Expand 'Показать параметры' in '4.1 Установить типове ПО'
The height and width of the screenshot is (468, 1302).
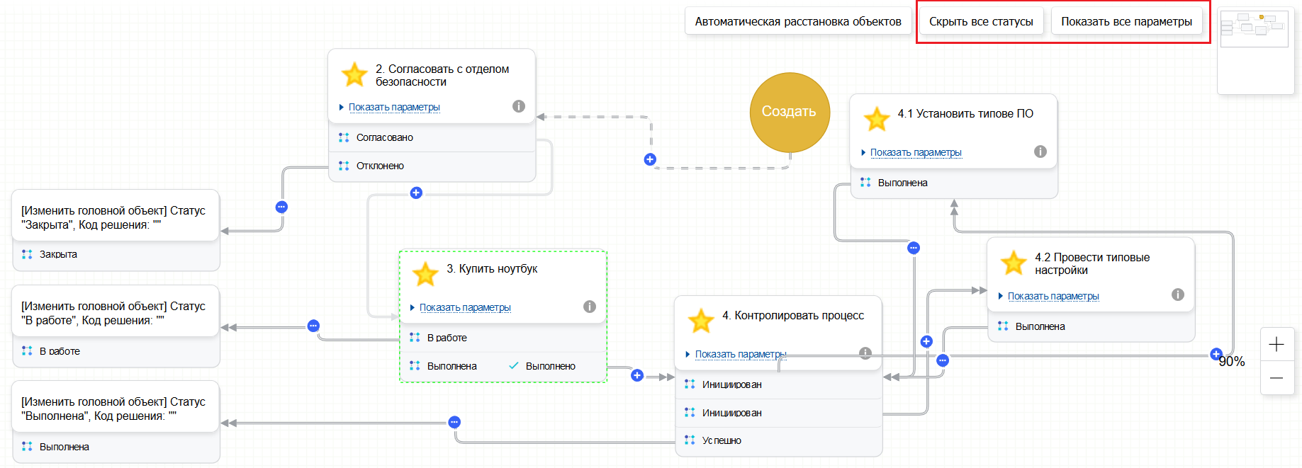915,152
